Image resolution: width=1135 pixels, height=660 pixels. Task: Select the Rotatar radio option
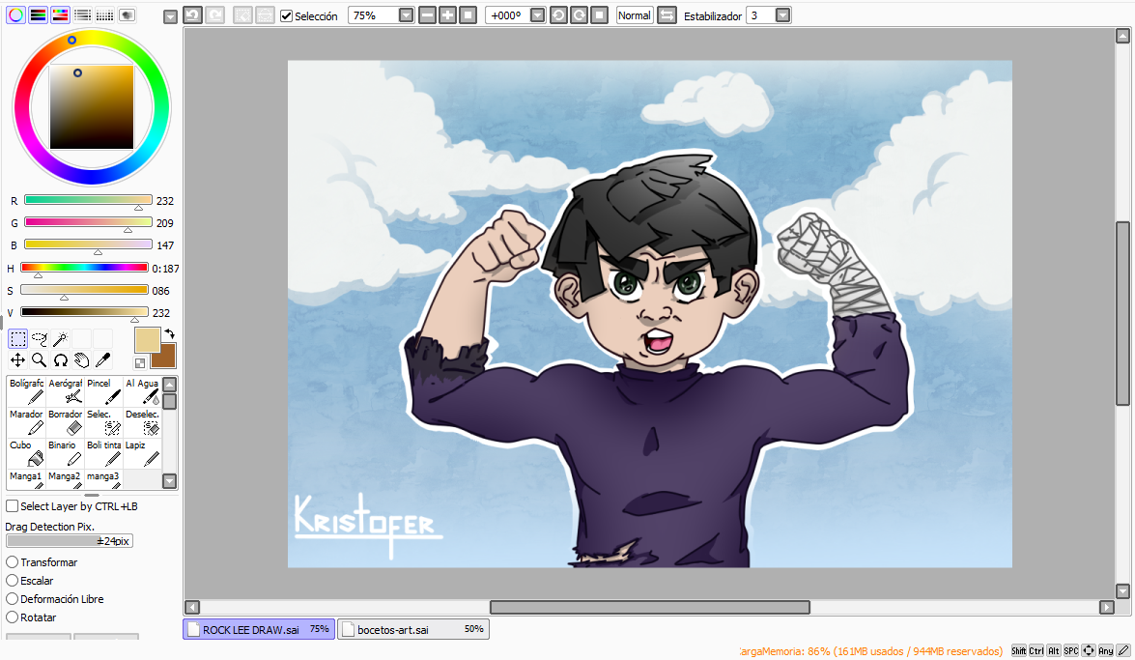[13, 617]
